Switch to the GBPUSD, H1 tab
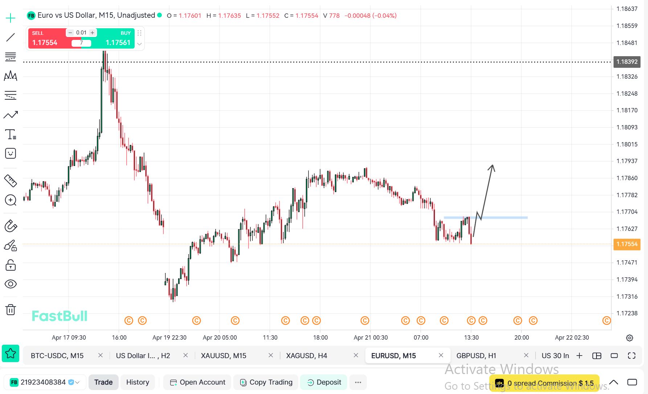The image size is (648, 394). pyautogui.click(x=476, y=356)
